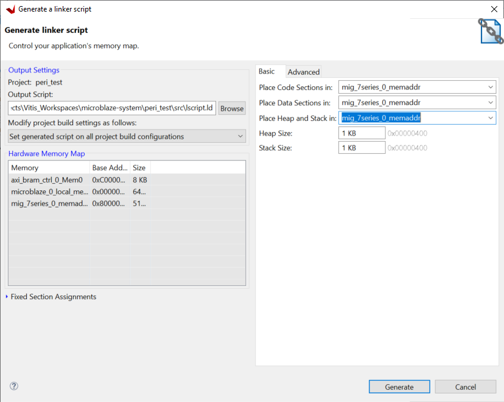Click the Heap Size input field

tap(362, 133)
